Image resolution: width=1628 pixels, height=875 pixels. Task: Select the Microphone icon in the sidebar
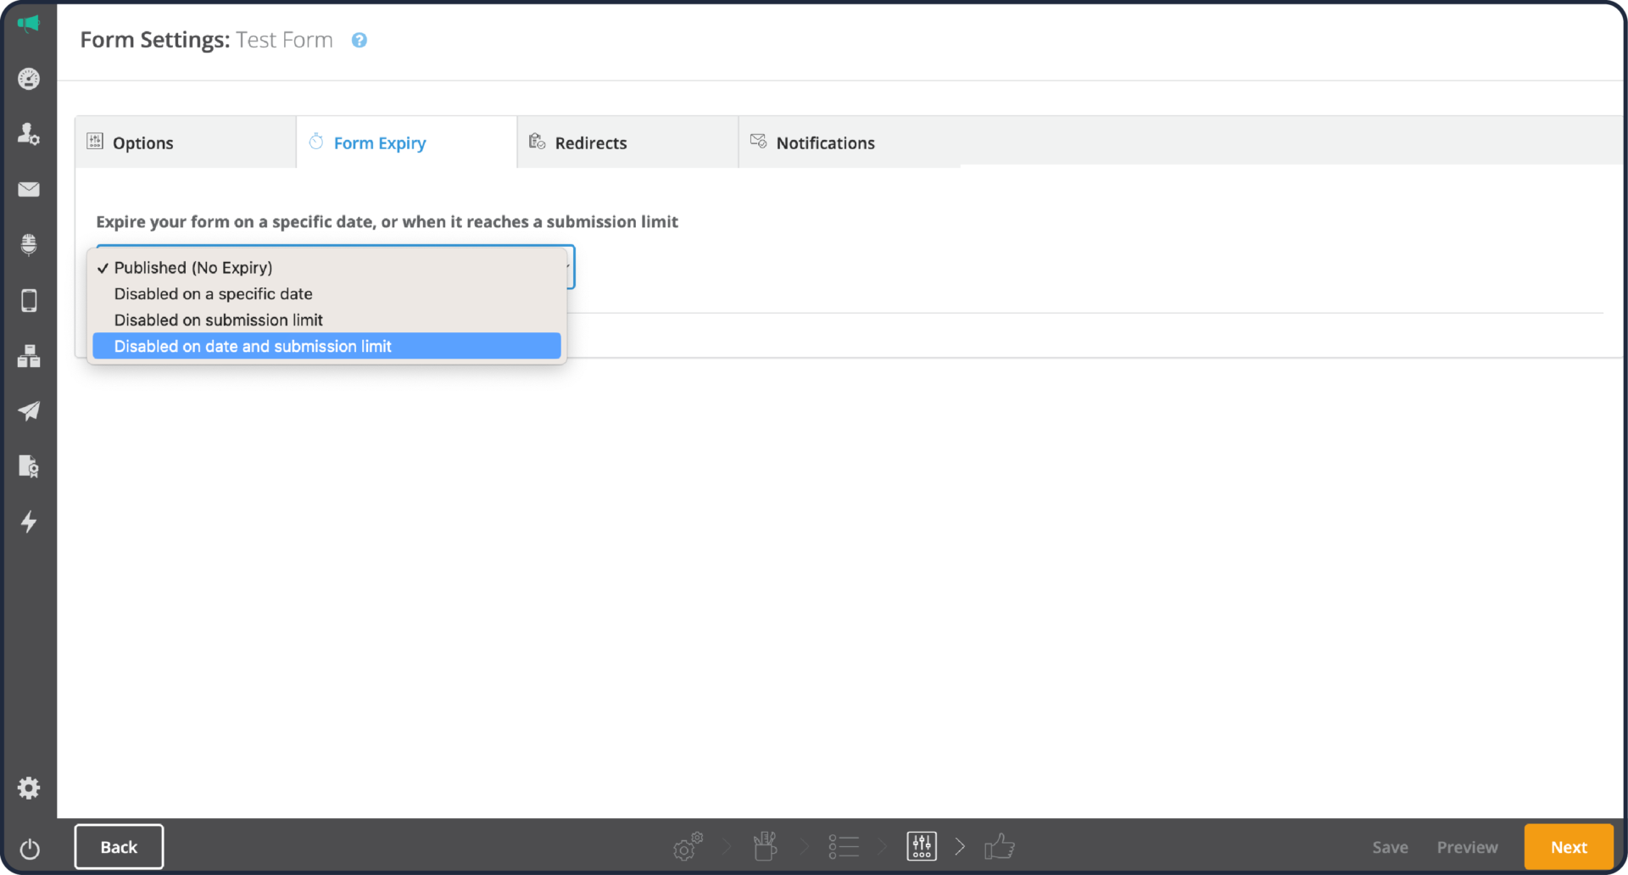click(29, 244)
